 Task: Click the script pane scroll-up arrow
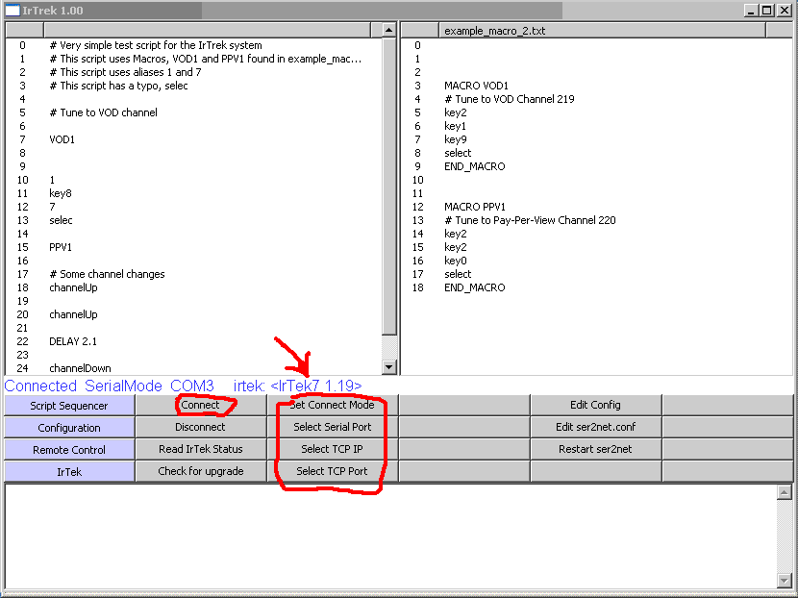click(x=389, y=31)
